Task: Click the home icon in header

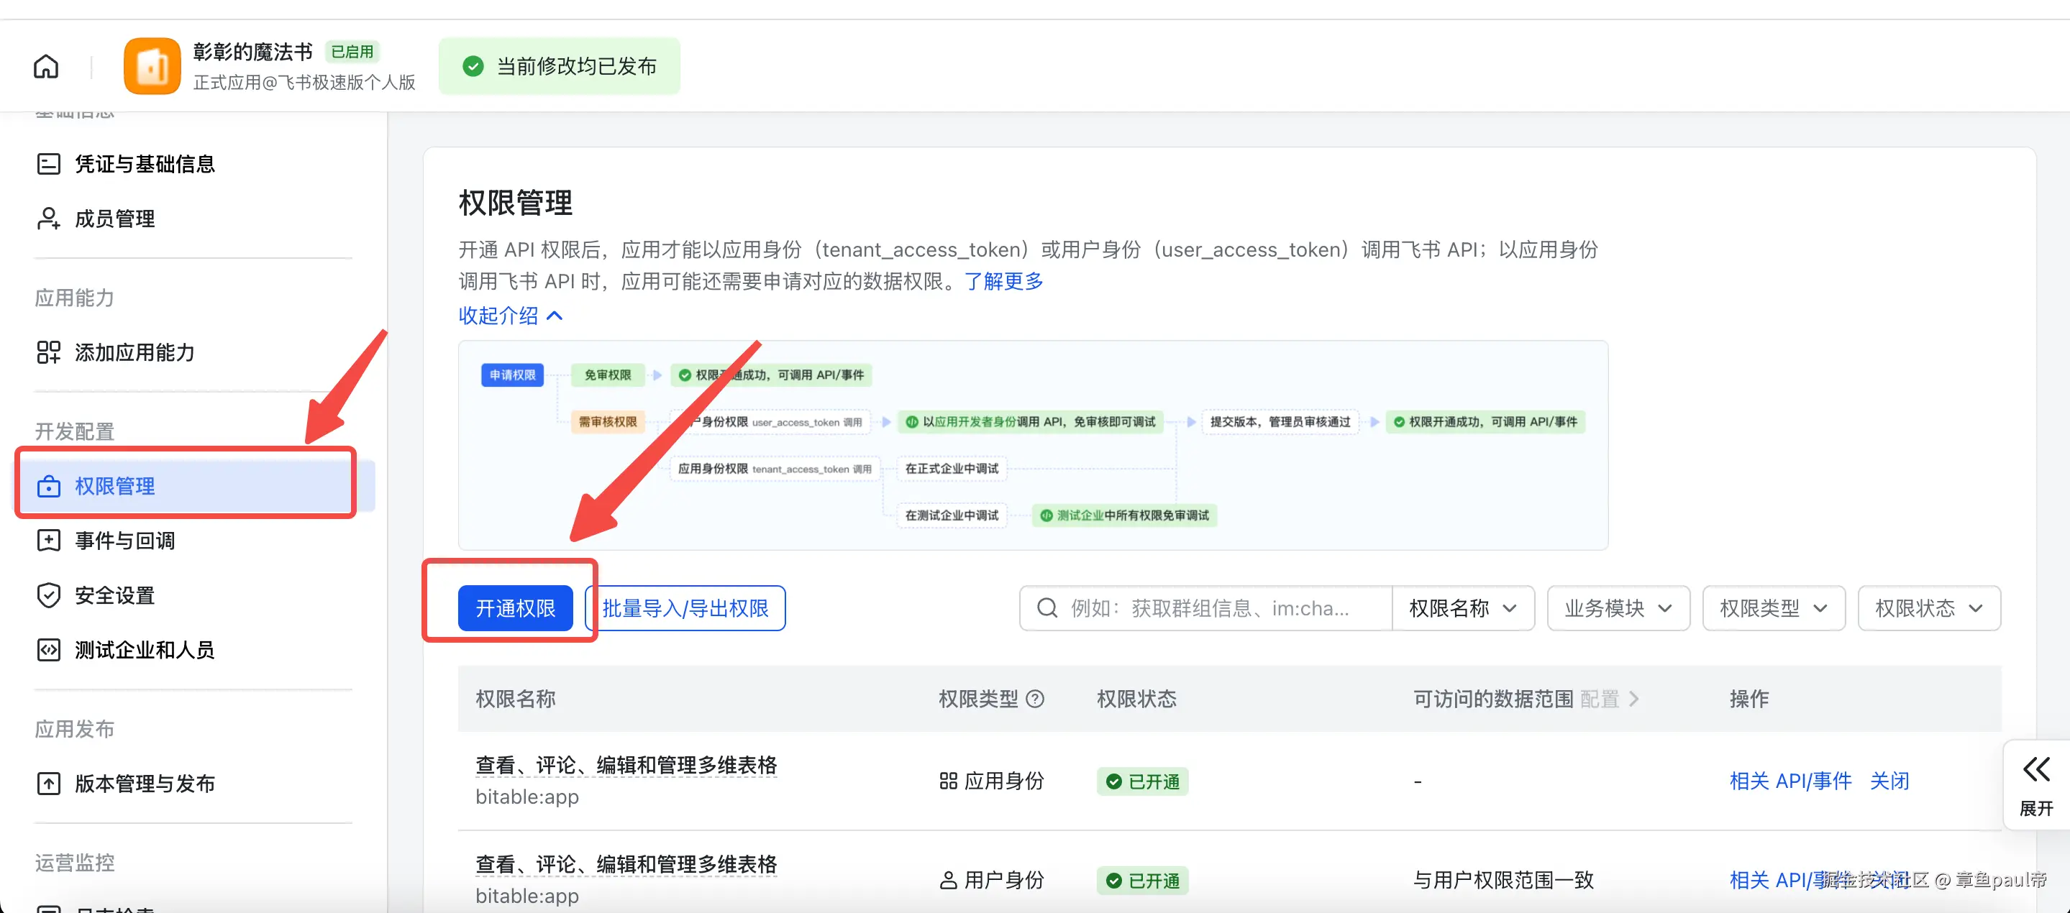Action: pos(46,67)
